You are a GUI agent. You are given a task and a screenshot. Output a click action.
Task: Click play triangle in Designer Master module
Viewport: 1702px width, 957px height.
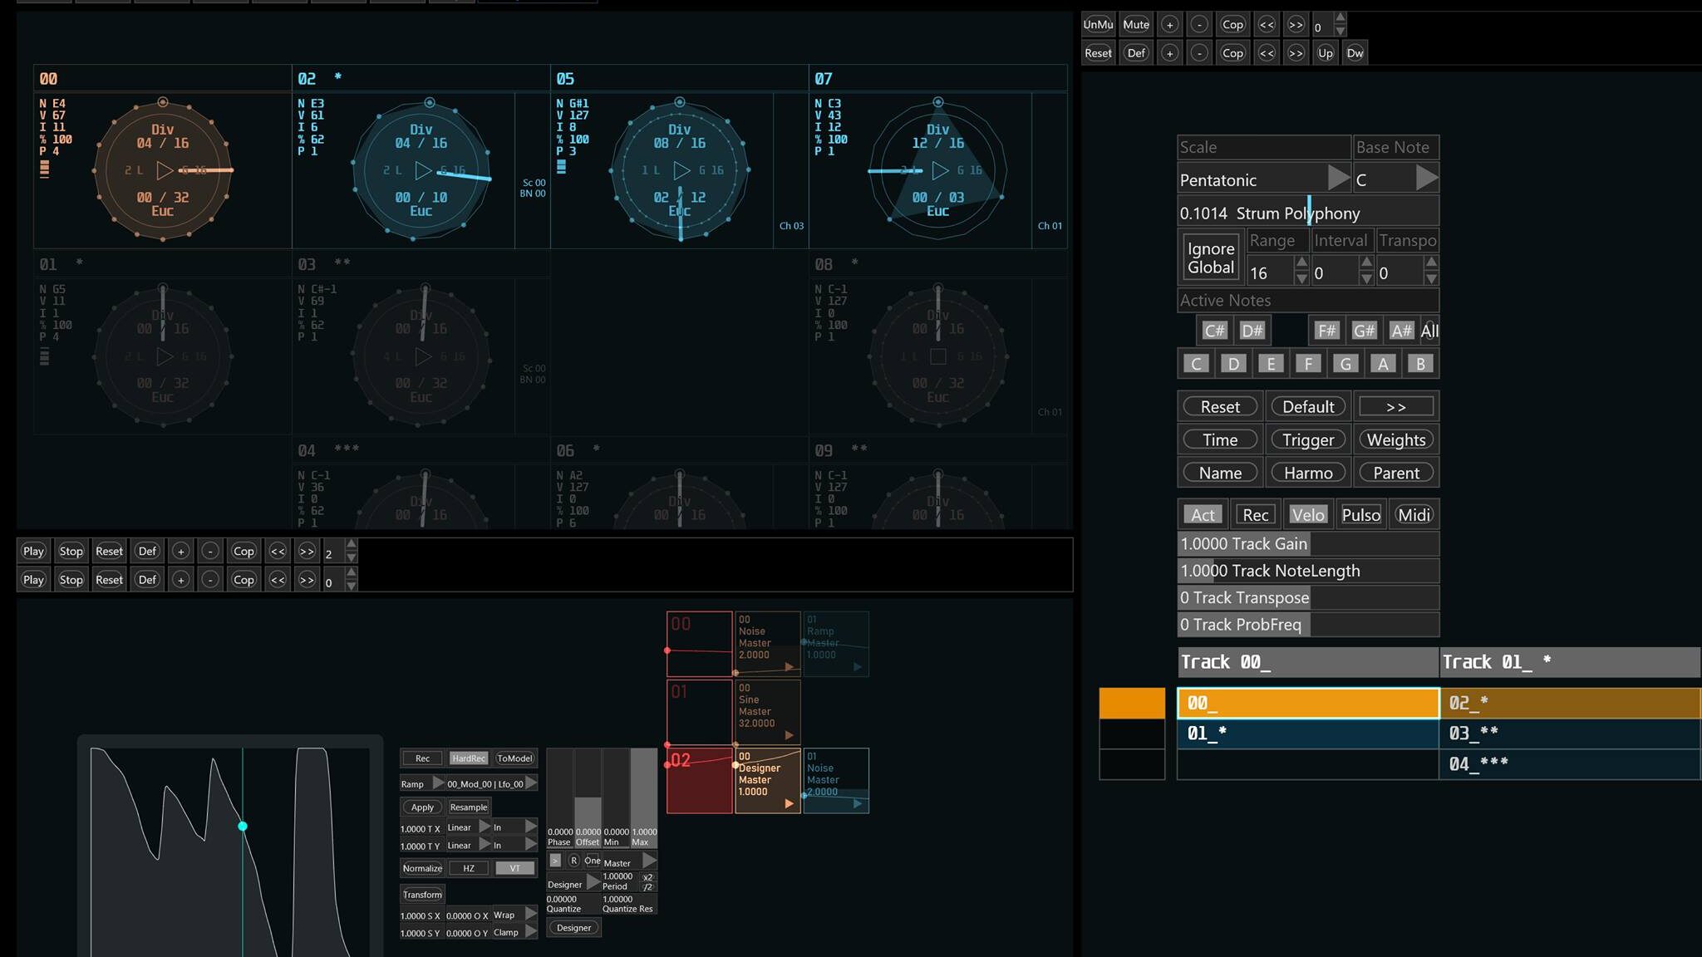(789, 803)
